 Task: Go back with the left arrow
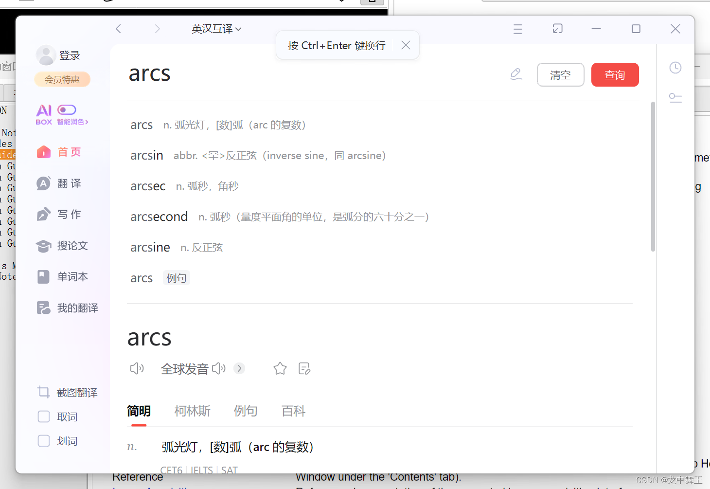point(118,29)
